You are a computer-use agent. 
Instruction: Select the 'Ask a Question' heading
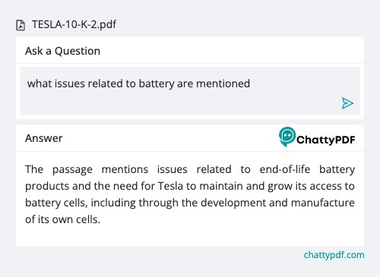(62, 51)
